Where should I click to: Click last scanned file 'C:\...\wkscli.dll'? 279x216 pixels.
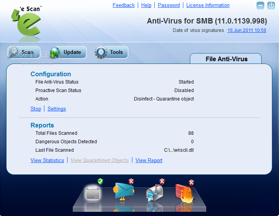pyautogui.click(x=179, y=150)
